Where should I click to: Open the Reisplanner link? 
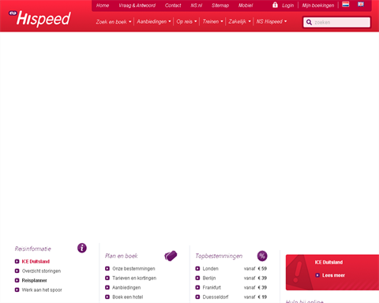point(34,280)
